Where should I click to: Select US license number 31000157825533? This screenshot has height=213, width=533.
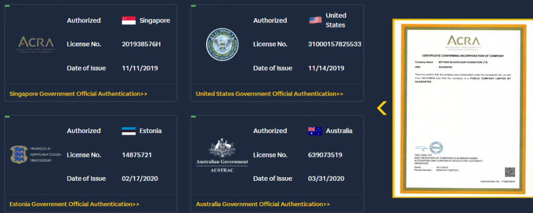[335, 44]
